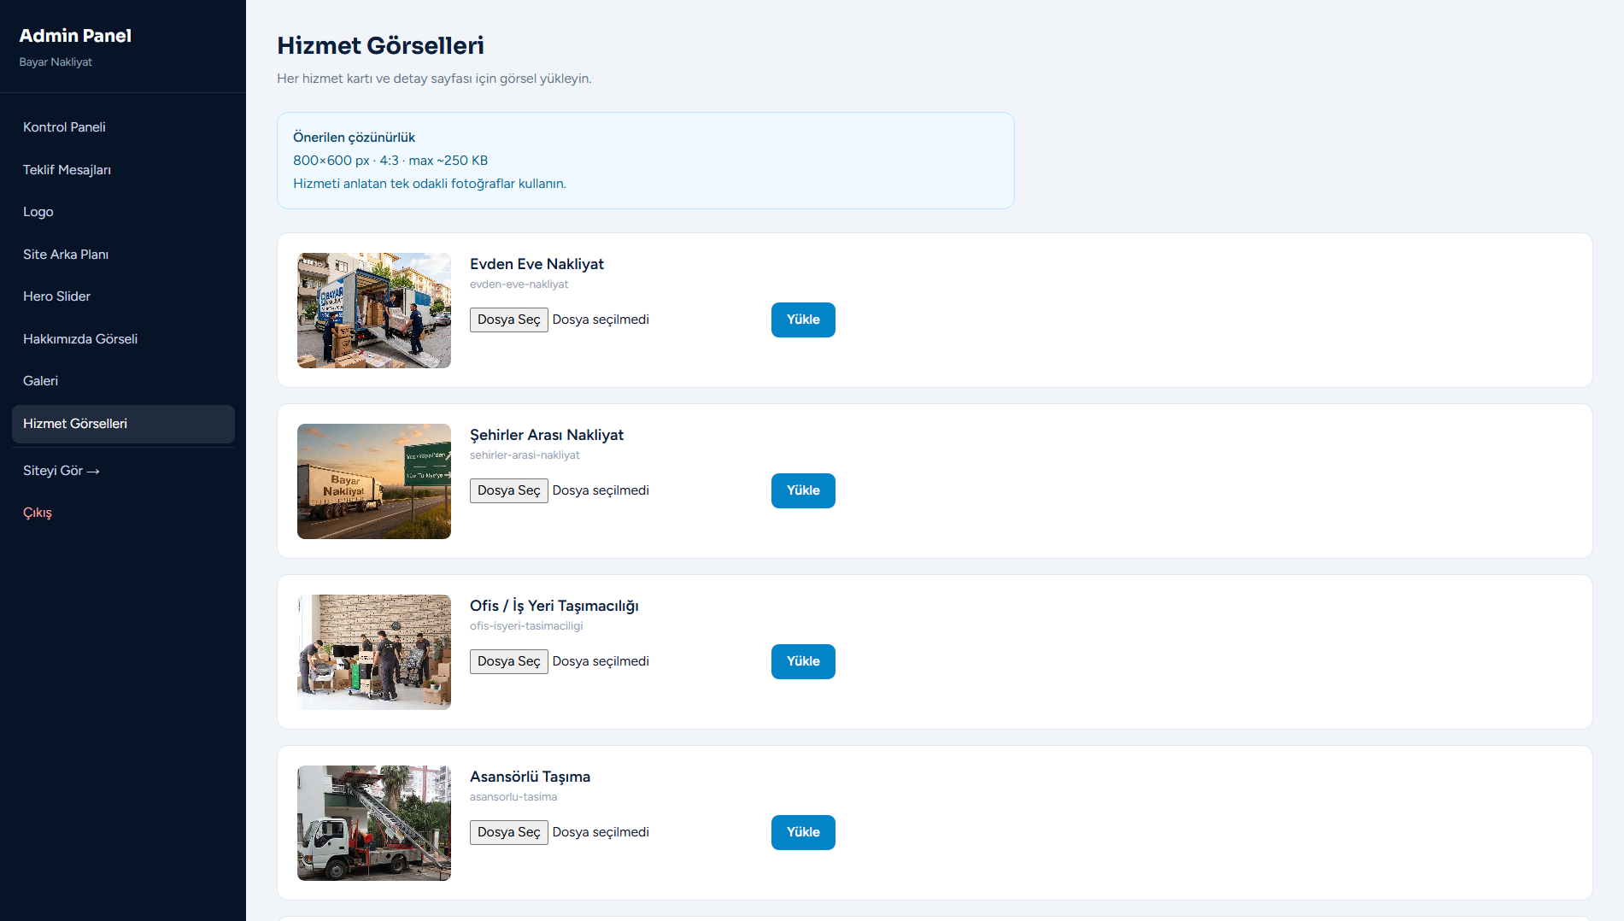Upload image for Asansörlü Taşıma
Image resolution: width=1624 pixels, height=921 pixels.
[803, 832]
